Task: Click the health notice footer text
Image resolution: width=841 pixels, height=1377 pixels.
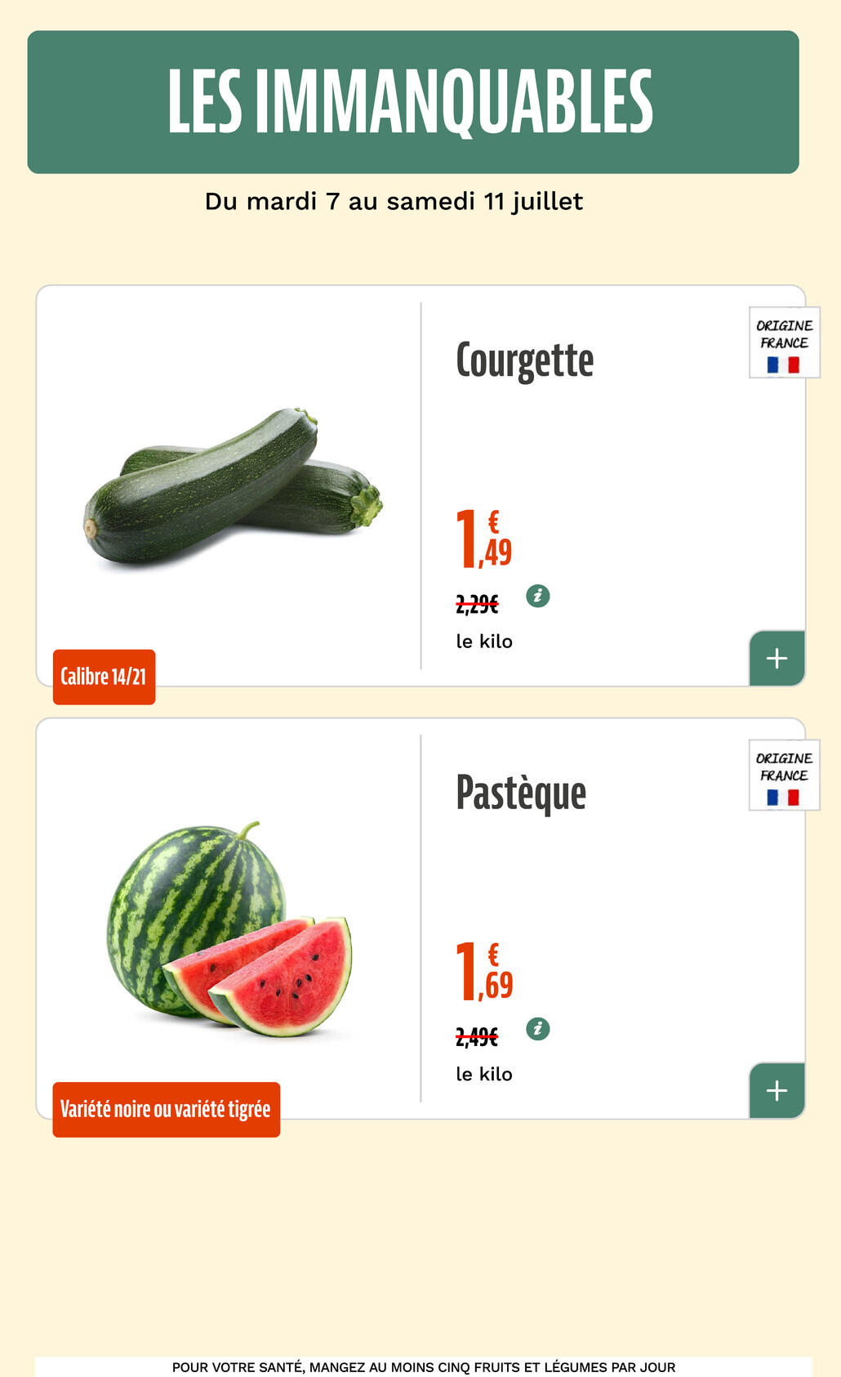Action: (424, 1366)
